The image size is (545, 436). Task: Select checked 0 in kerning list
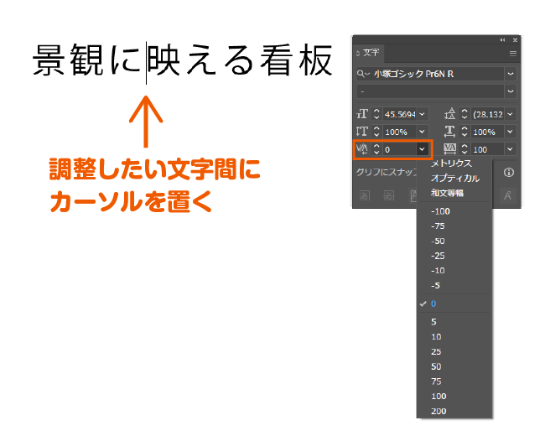coord(454,304)
